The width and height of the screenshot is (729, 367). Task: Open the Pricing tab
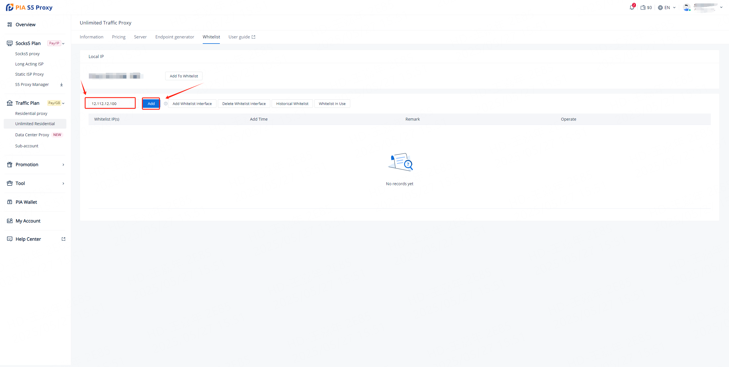pos(119,37)
